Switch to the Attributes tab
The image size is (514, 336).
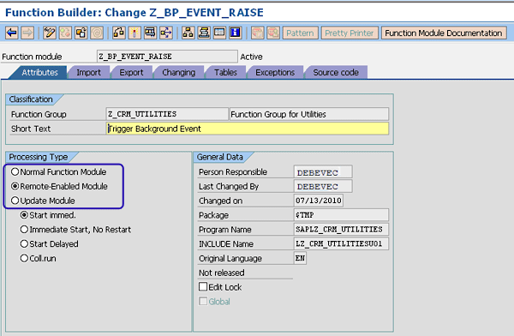(x=39, y=73)
